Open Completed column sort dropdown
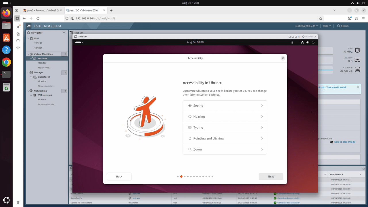The width and height of the screenshot is (368, 207). 360,175
